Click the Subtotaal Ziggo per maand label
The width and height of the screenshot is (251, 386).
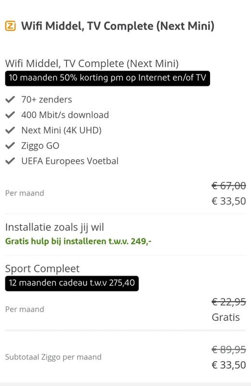53,357
